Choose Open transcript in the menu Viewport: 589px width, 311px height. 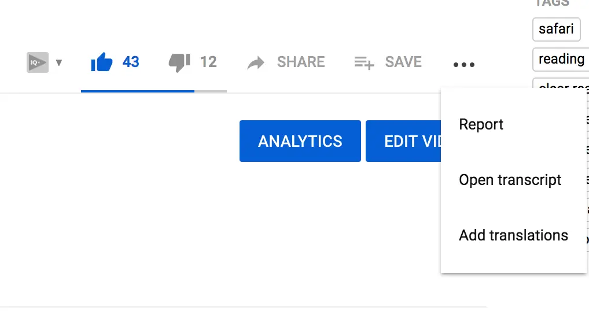click(x=510, y=180)
